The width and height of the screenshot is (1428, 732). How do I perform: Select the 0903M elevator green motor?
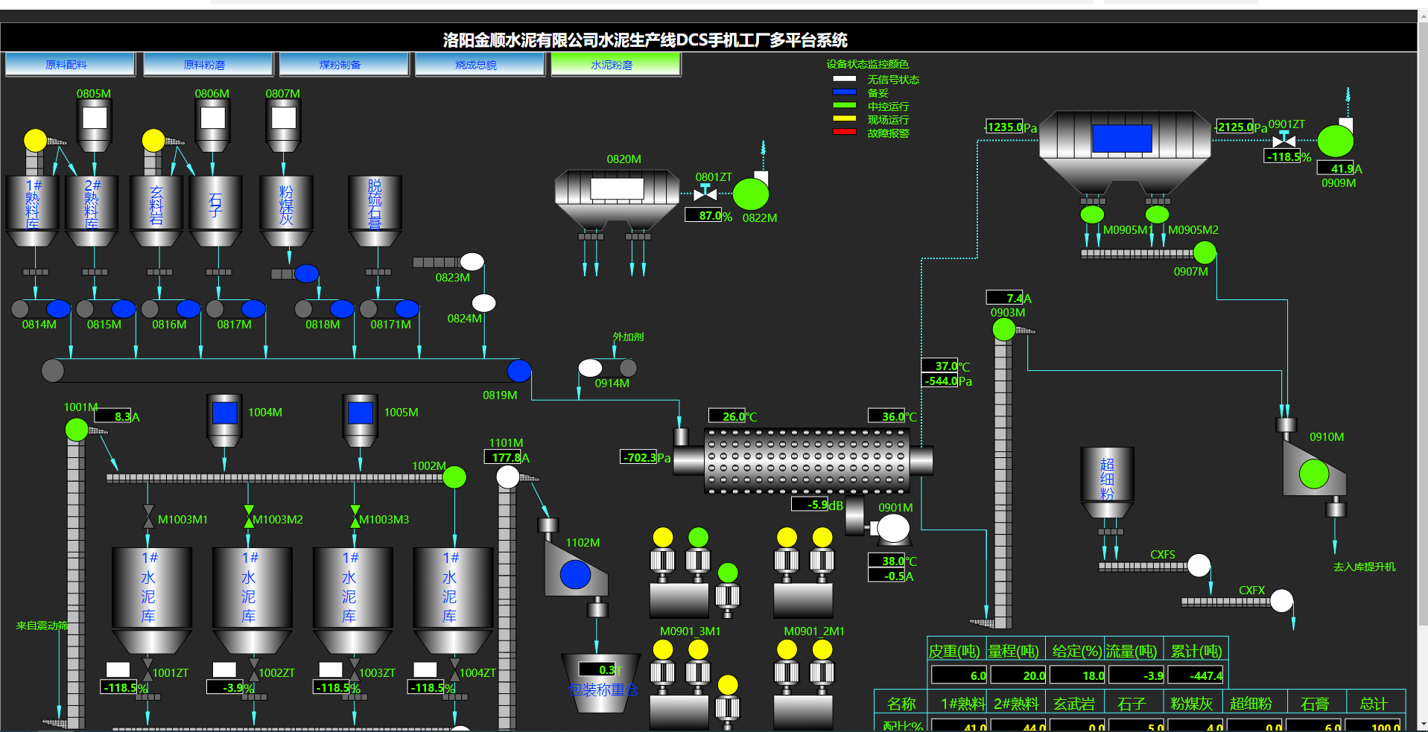1003,329
